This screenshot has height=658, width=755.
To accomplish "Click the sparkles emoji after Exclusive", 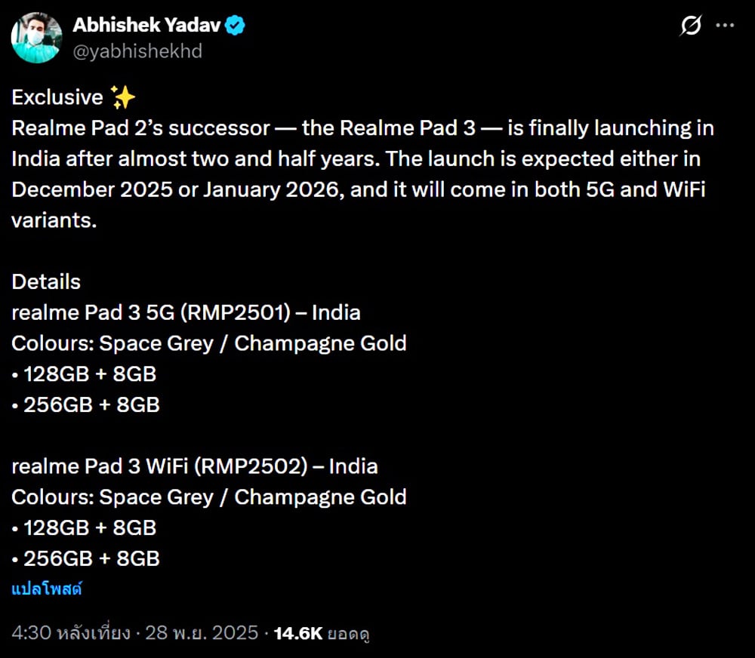I will click(123, 96).
